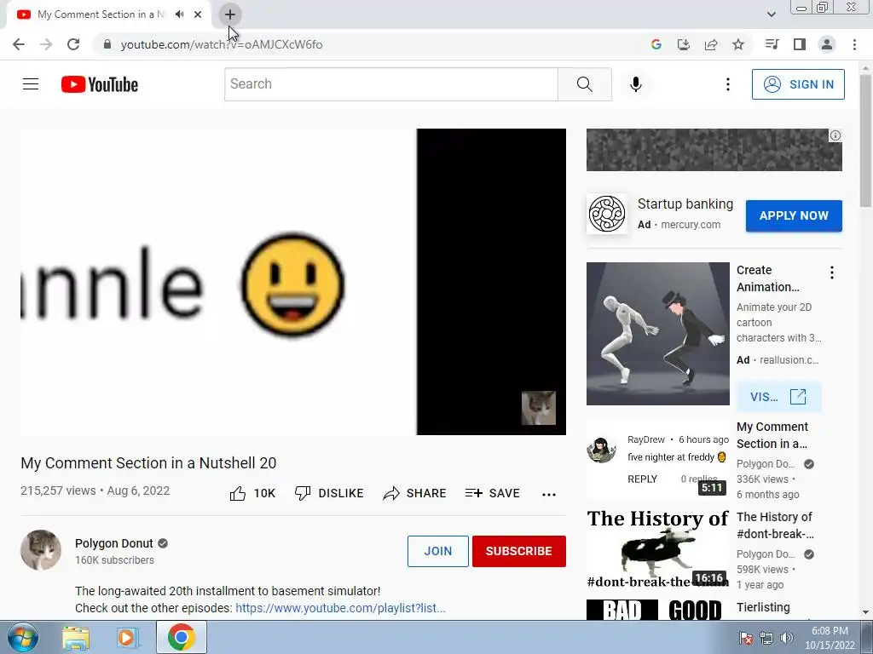Go forward in Chrome
The image size is (873, 654).
click(46, 44)
